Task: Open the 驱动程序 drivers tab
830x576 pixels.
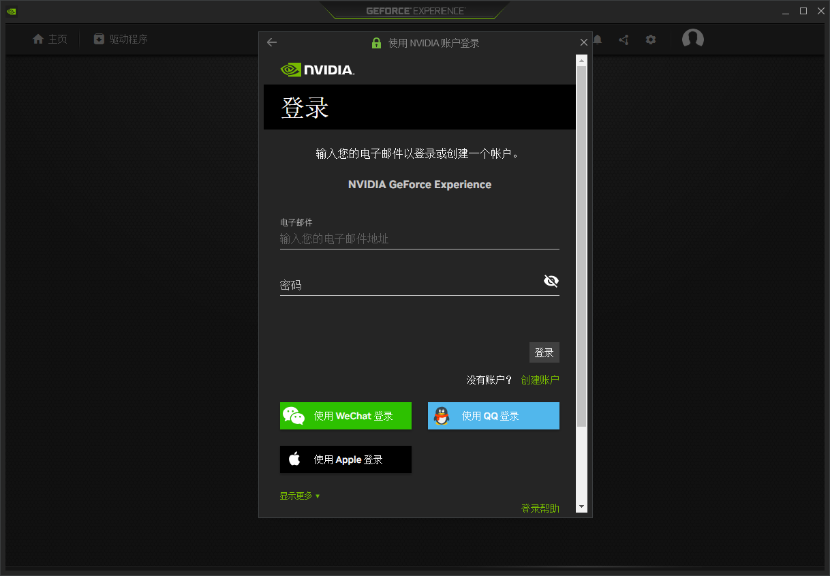Action: 121,40
